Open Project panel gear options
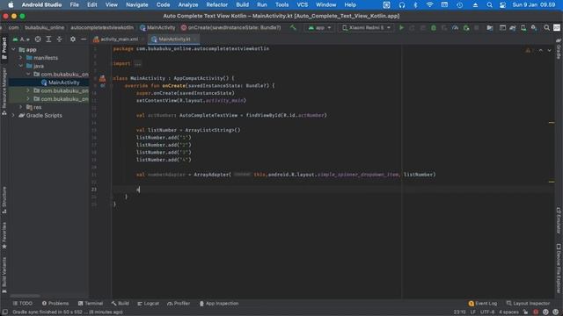Image resolution: width=563 pixels, height=316 pixels. click(73, 39)
